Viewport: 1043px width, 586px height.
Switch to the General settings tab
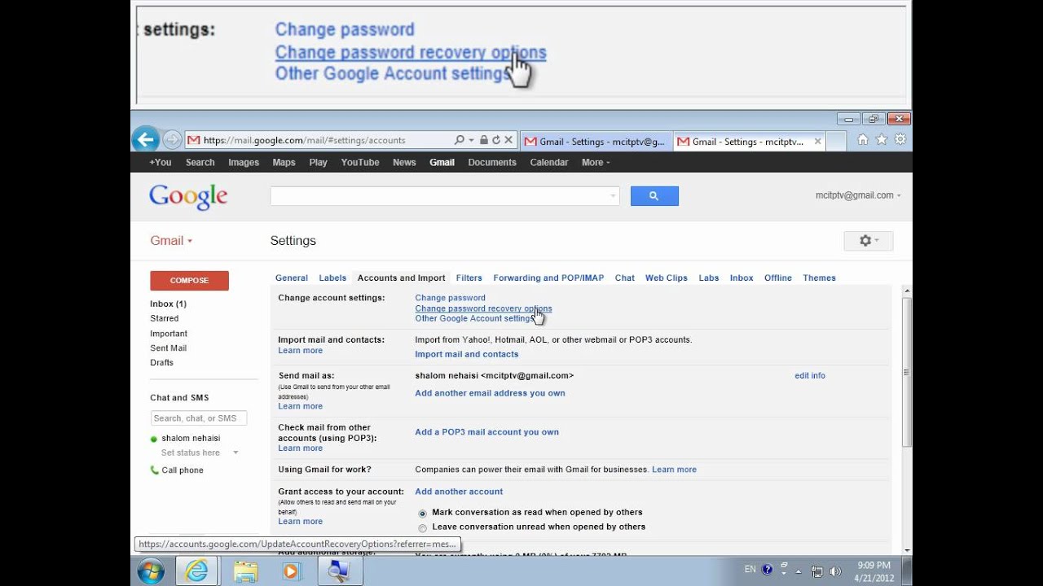[x=291, y=278]
